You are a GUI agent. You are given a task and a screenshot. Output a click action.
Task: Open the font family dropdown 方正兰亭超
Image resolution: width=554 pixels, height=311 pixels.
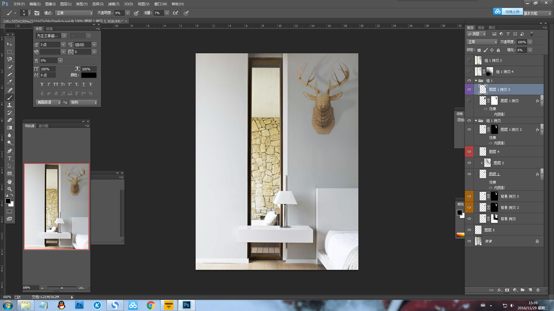click(64, 36)
